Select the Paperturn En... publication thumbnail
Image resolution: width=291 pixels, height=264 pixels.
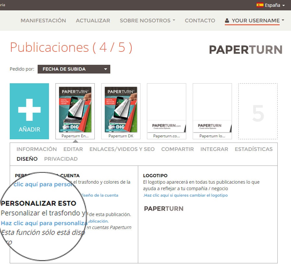(75, 111)
